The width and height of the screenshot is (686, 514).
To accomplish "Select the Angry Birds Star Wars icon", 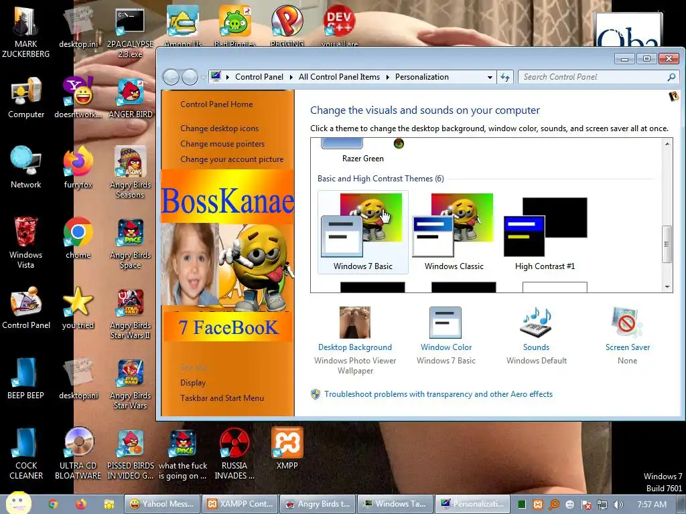I will click(130, 383).
